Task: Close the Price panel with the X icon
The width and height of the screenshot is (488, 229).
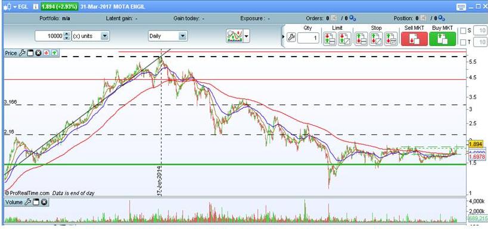Action: coord(38,53)
